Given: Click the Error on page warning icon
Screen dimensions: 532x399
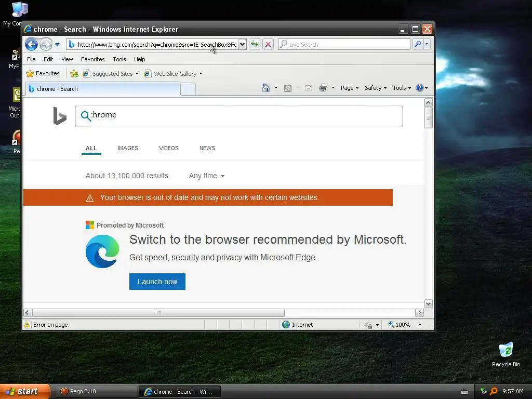Looking at the screenshot, I should [x=28, y=325].
